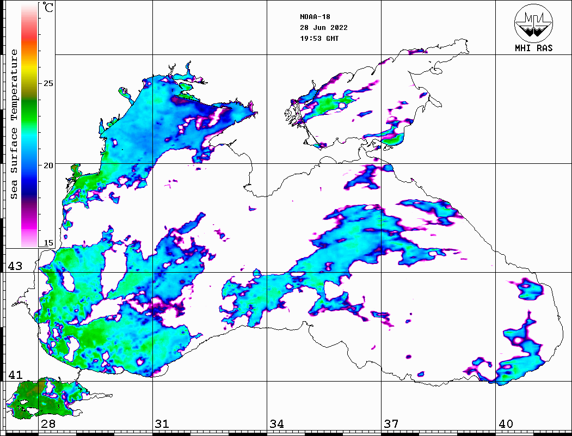Click the MHI RAS logo emblem
The width and height of the screenshot is (572, 436).
pyautogui.click(x=534, y=23)
